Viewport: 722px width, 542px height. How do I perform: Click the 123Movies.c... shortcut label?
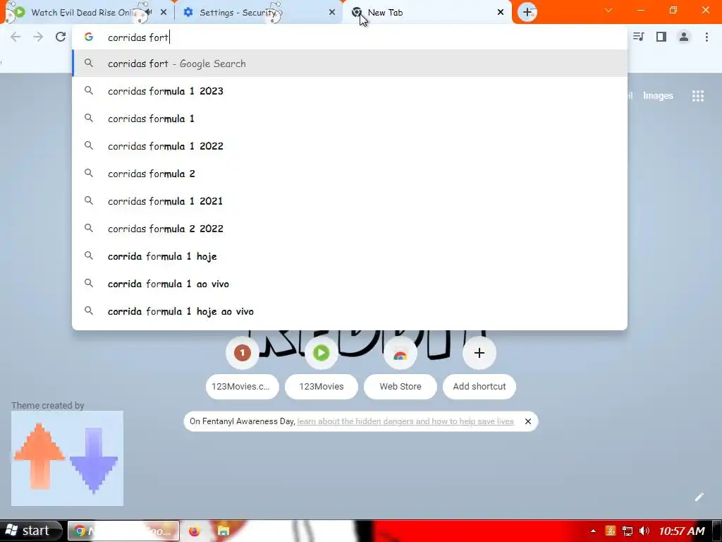[243, 387]
